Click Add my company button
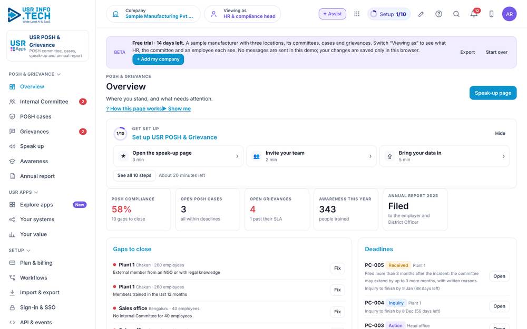The width and height of the screenshot is (527, 329). pyautogui.click(x=158, y=59)
